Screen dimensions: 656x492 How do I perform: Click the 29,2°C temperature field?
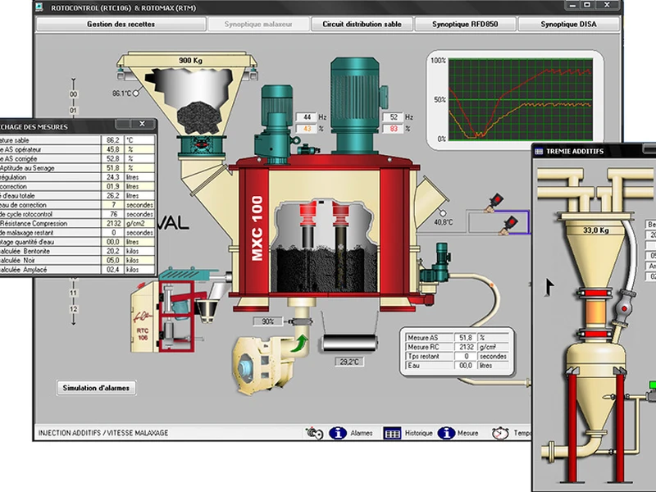point(349,362)
